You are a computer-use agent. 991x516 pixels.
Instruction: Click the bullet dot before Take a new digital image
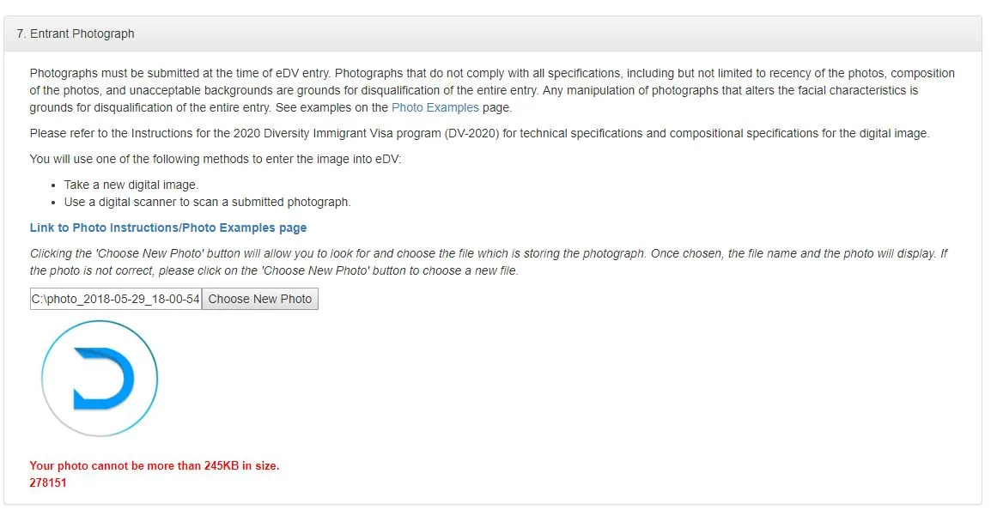[x=54, y=185]
